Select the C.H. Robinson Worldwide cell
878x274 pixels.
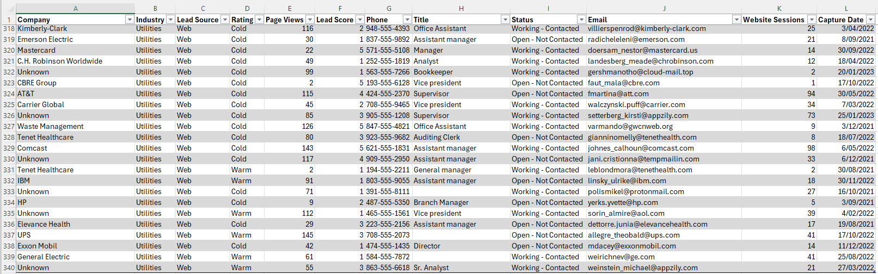coord(76,61)
